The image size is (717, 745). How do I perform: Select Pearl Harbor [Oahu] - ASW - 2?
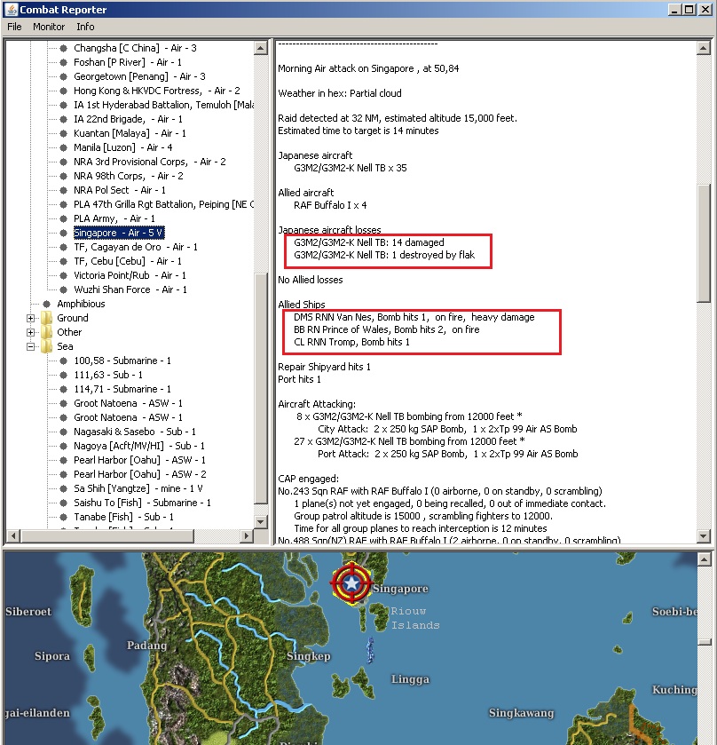[x=140, y=474]
